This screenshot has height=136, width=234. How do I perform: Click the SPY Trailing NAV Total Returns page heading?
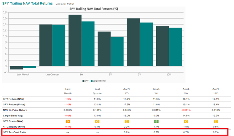point(27,4)
